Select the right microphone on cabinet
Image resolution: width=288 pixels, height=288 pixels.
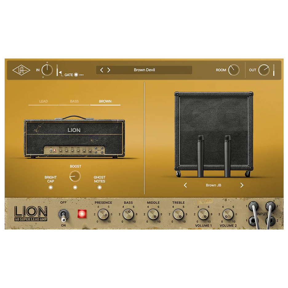click(227, 156)
